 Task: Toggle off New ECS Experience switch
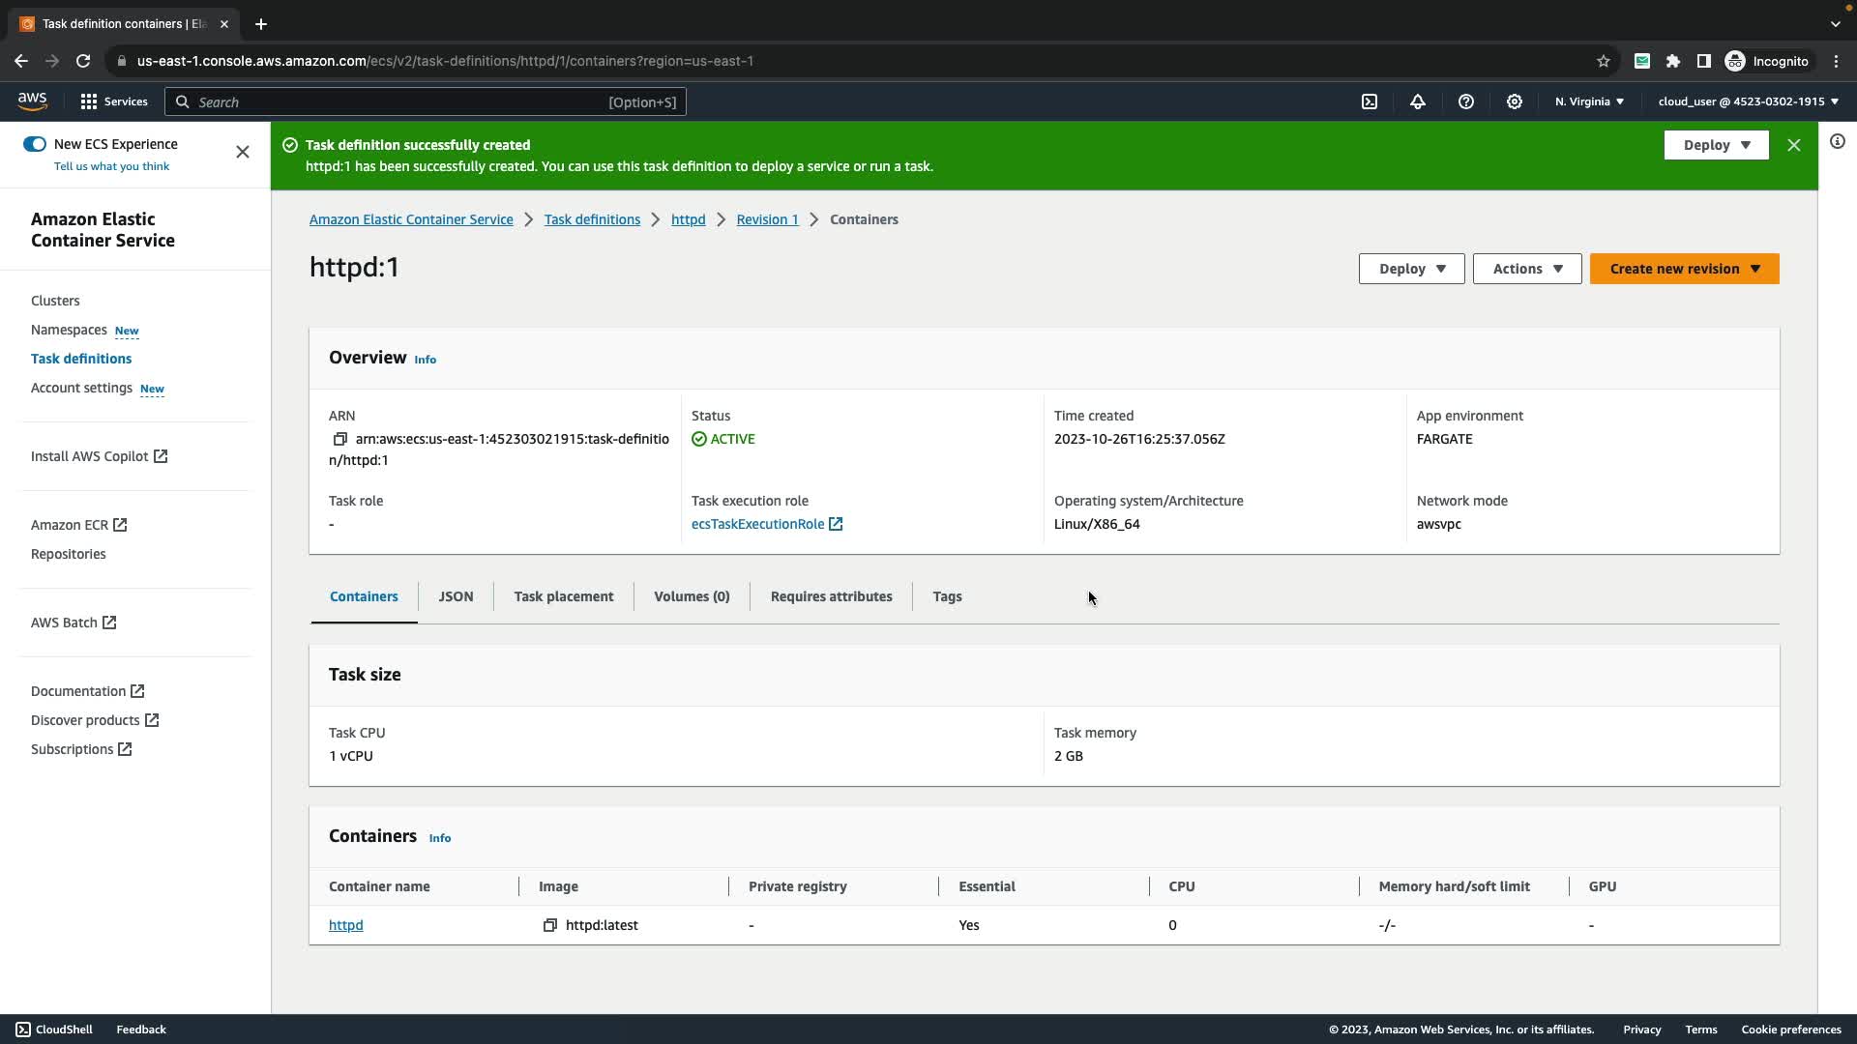(x=35, y=144)
